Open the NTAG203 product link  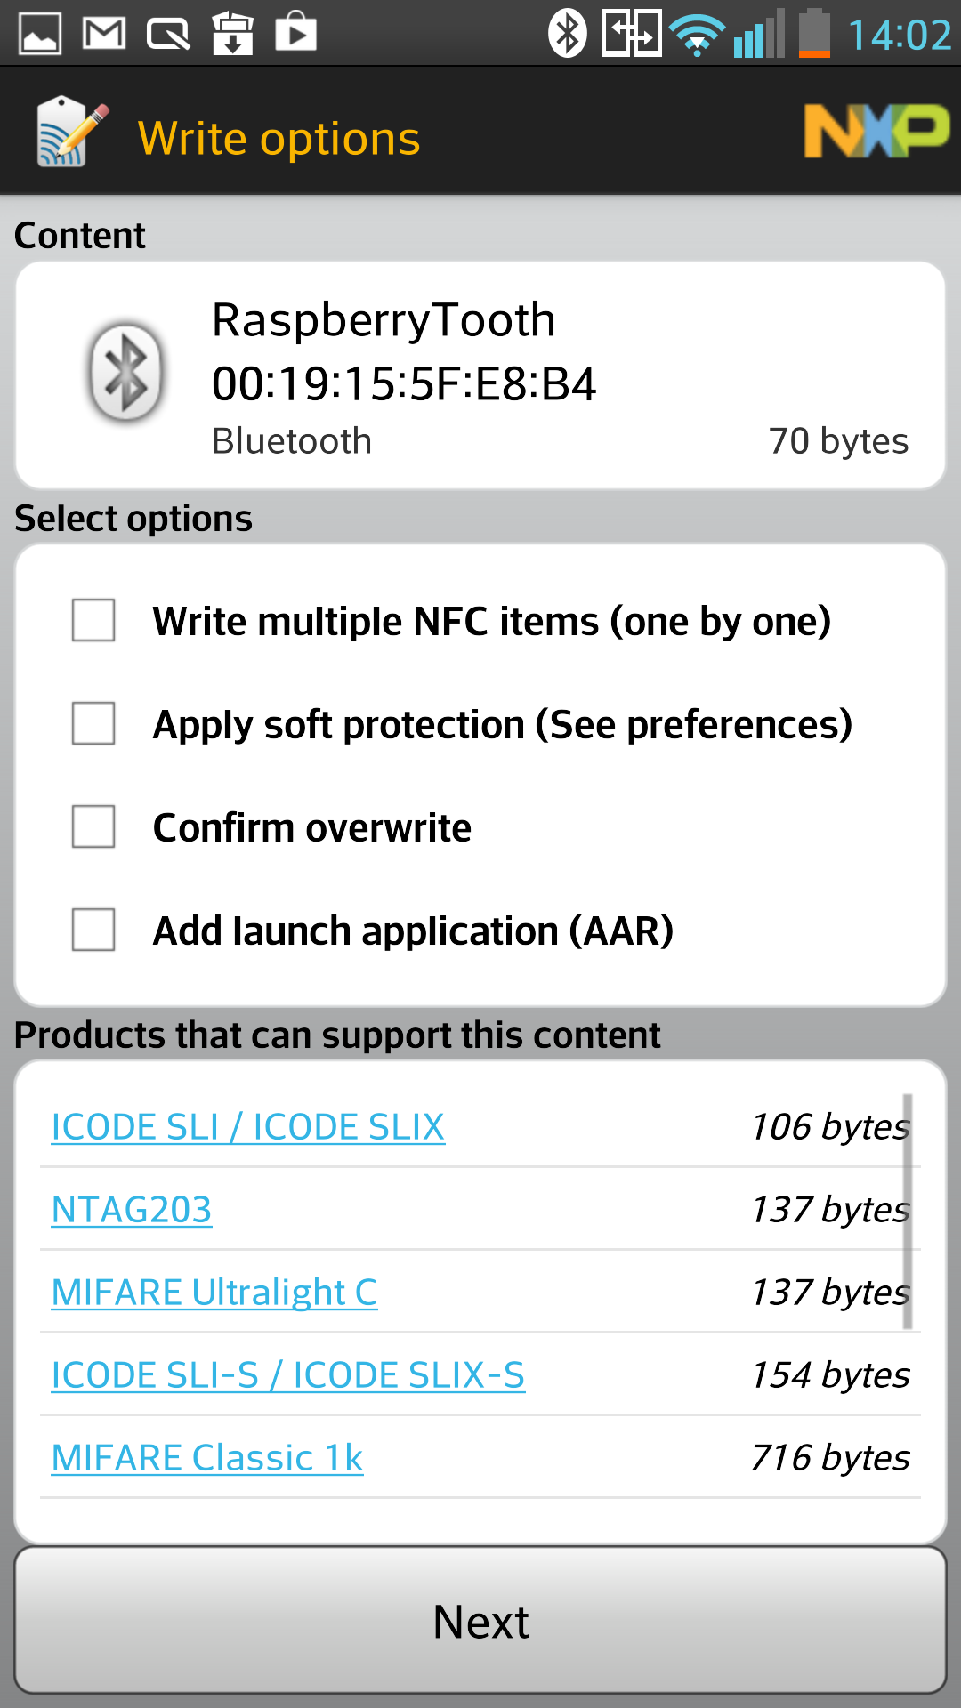(132, 1210)
